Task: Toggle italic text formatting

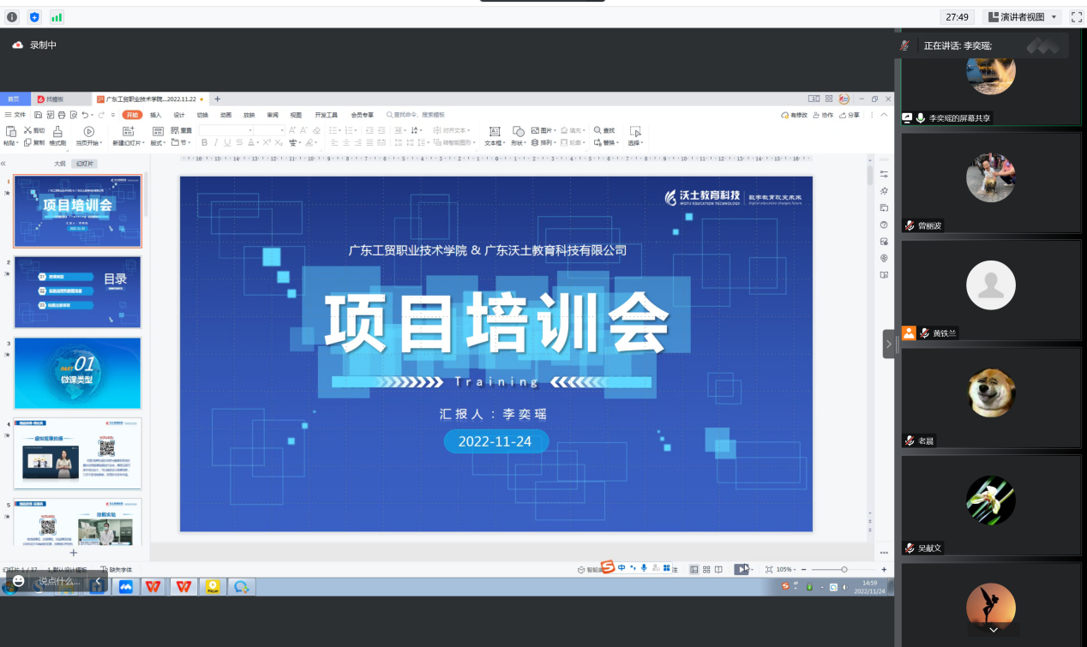Action: click(x=216, y=143)
